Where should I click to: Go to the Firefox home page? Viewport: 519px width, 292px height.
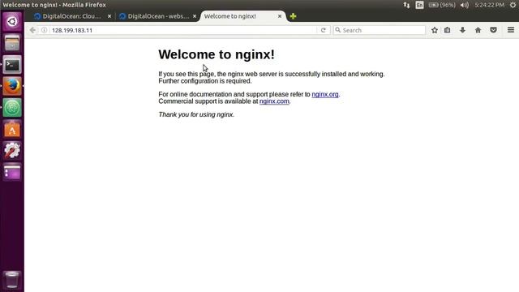coord(478,30)
